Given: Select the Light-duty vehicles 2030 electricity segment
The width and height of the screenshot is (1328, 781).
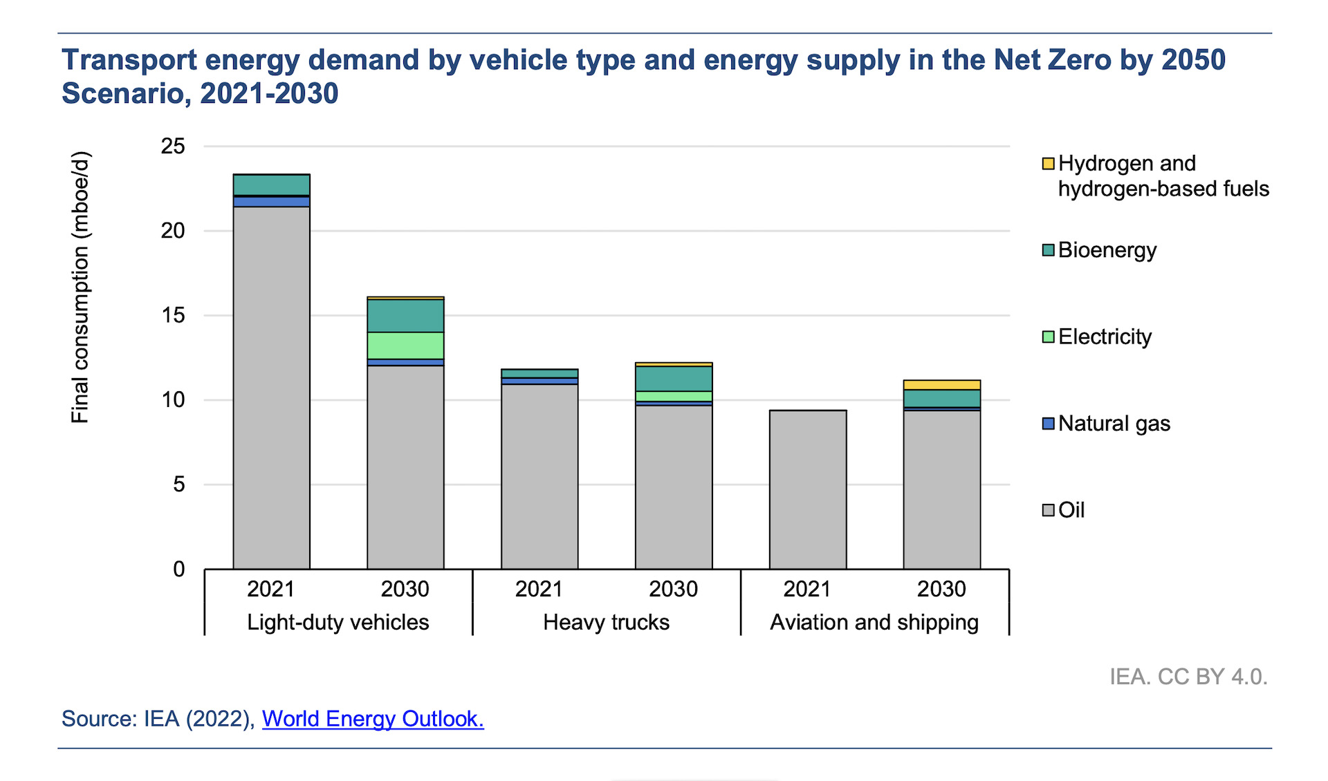Looking at the screenshot, I should 405,345.
